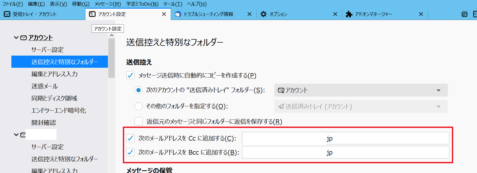Enable 返信元のメッセージと同じフォルダーに返信を保存する checkbox

139,121
